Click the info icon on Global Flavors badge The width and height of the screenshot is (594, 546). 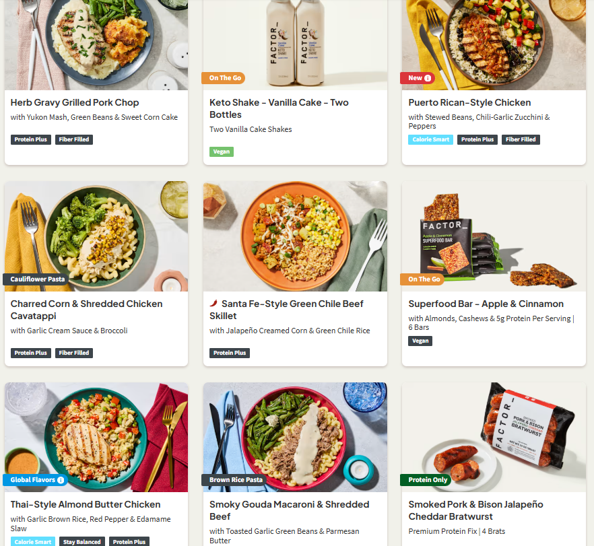tap(61, 480)
